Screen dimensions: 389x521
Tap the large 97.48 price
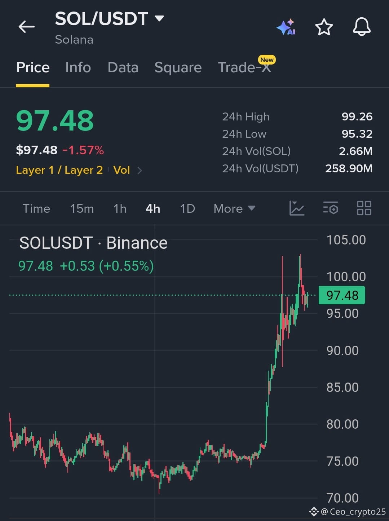[x=55, y=120]
